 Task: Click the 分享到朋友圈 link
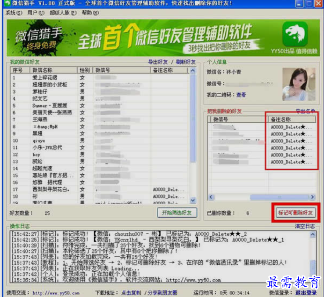[162, 293]
